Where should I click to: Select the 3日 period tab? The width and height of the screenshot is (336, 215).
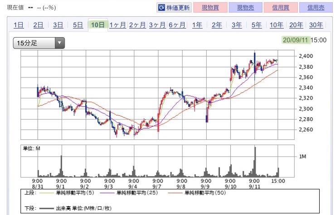pos(58,25)
